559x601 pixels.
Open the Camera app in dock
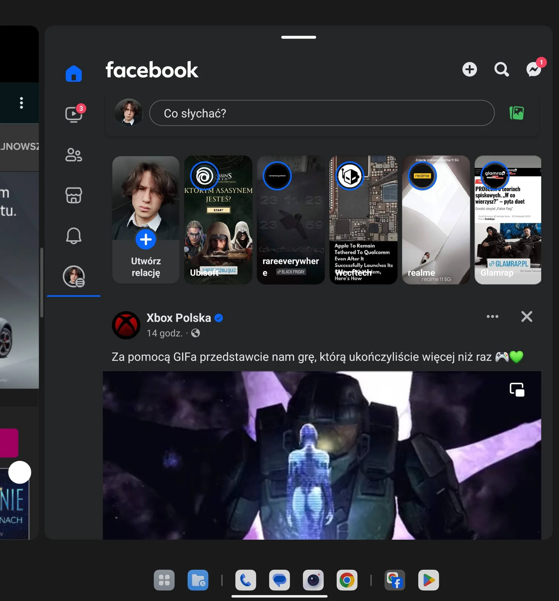tap(313, 580)
